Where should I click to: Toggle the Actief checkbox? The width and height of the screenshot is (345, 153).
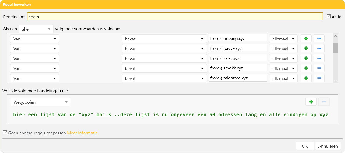coord(329,16)
